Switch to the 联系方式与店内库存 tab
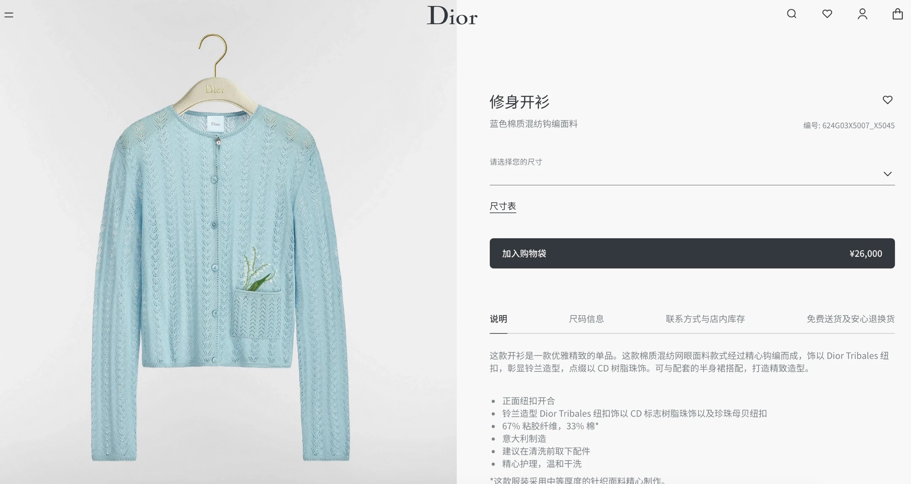911x484 pixels. pos(705,319)
